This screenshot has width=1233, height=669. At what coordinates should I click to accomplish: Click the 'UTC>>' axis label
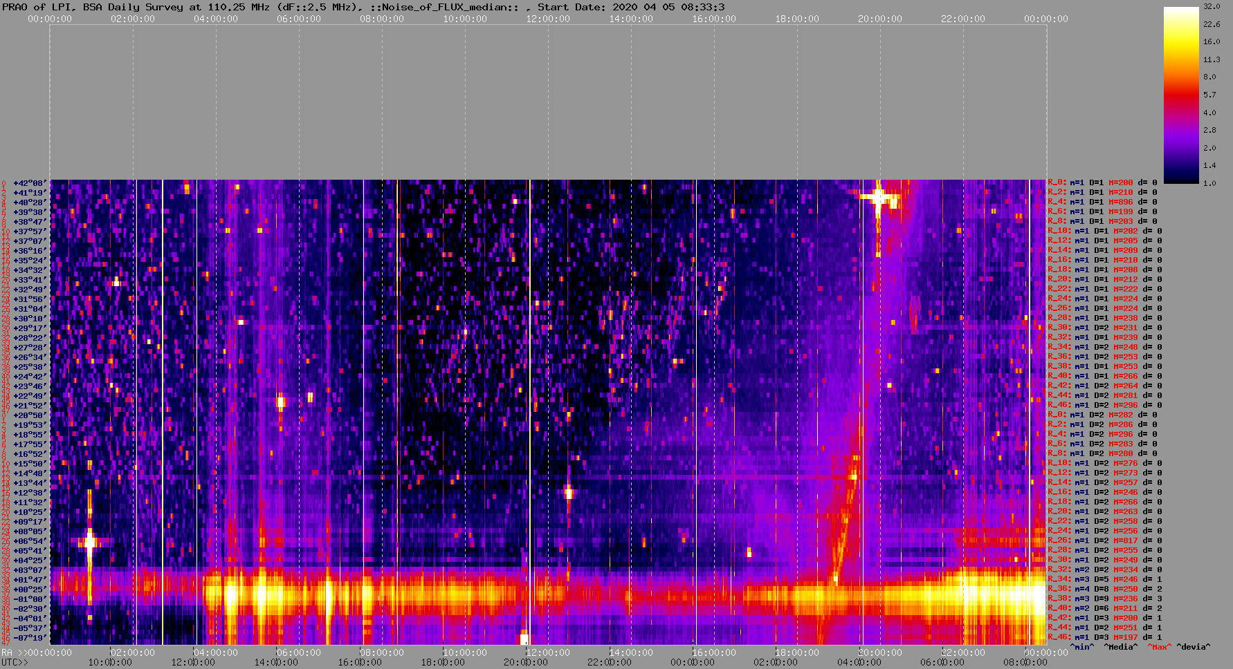pos(15,662)
